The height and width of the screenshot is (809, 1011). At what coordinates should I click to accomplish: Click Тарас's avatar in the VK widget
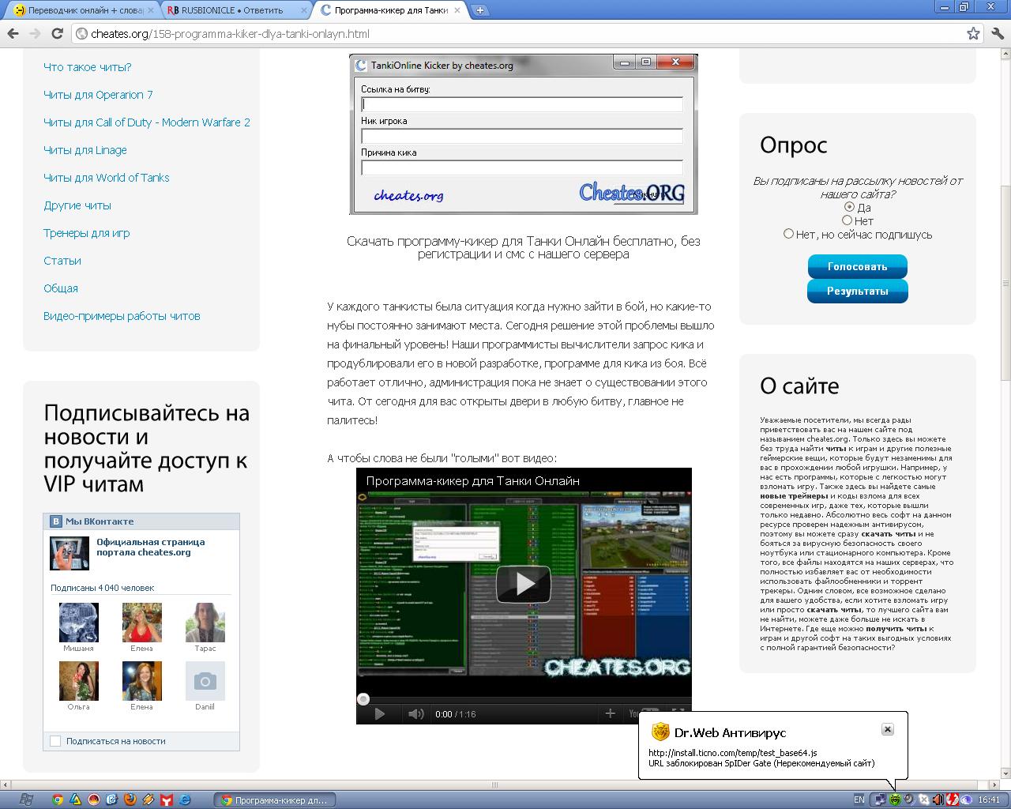[x=205, y=623]
